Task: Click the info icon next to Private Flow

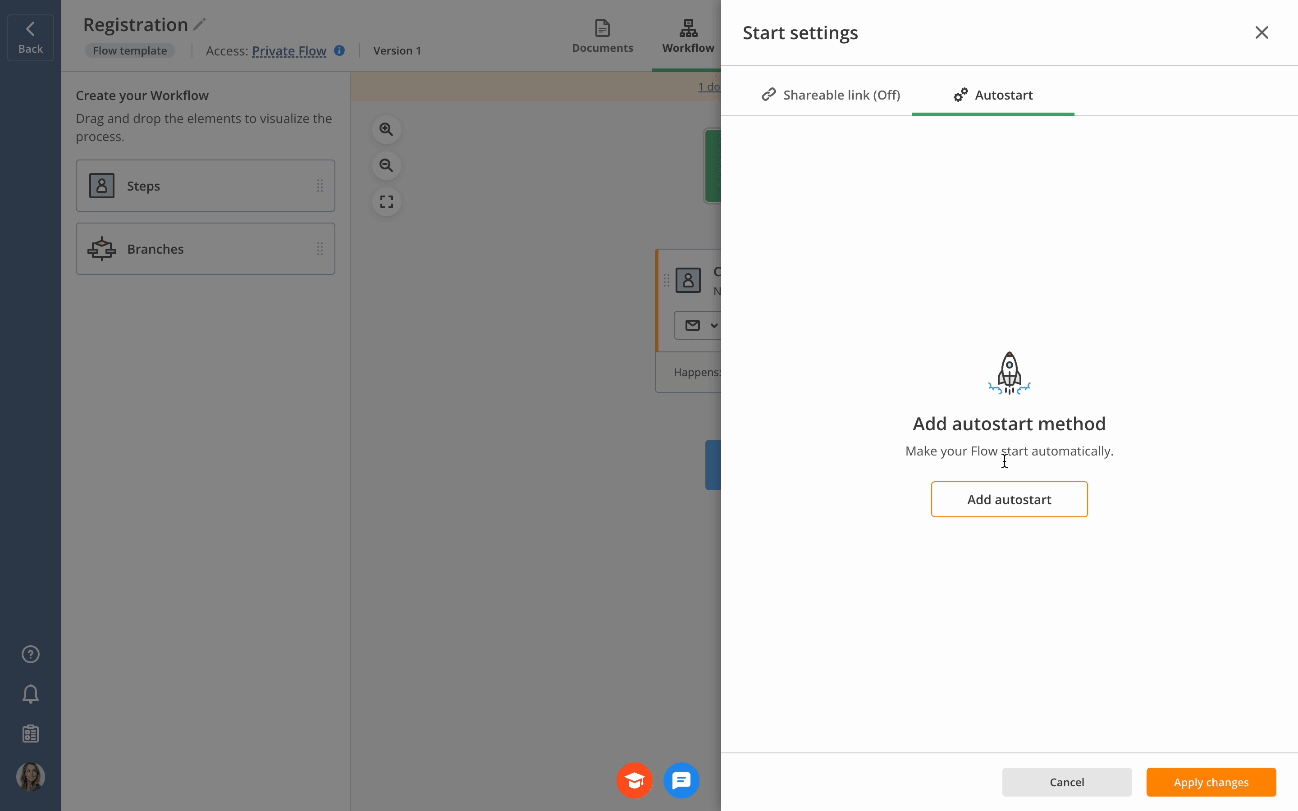Action: [339, 50]
